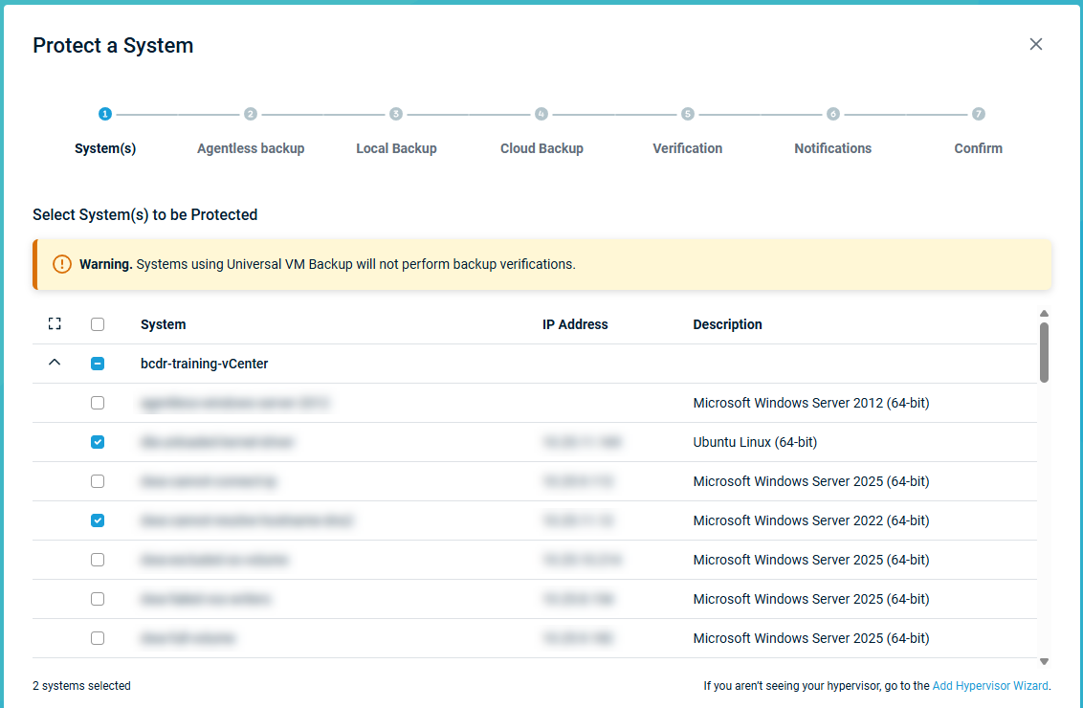Viewport: 1083px width, 708px height.
Task: Uncheck the Ubuntu Linux system checkbox
Action: [98, 442]
